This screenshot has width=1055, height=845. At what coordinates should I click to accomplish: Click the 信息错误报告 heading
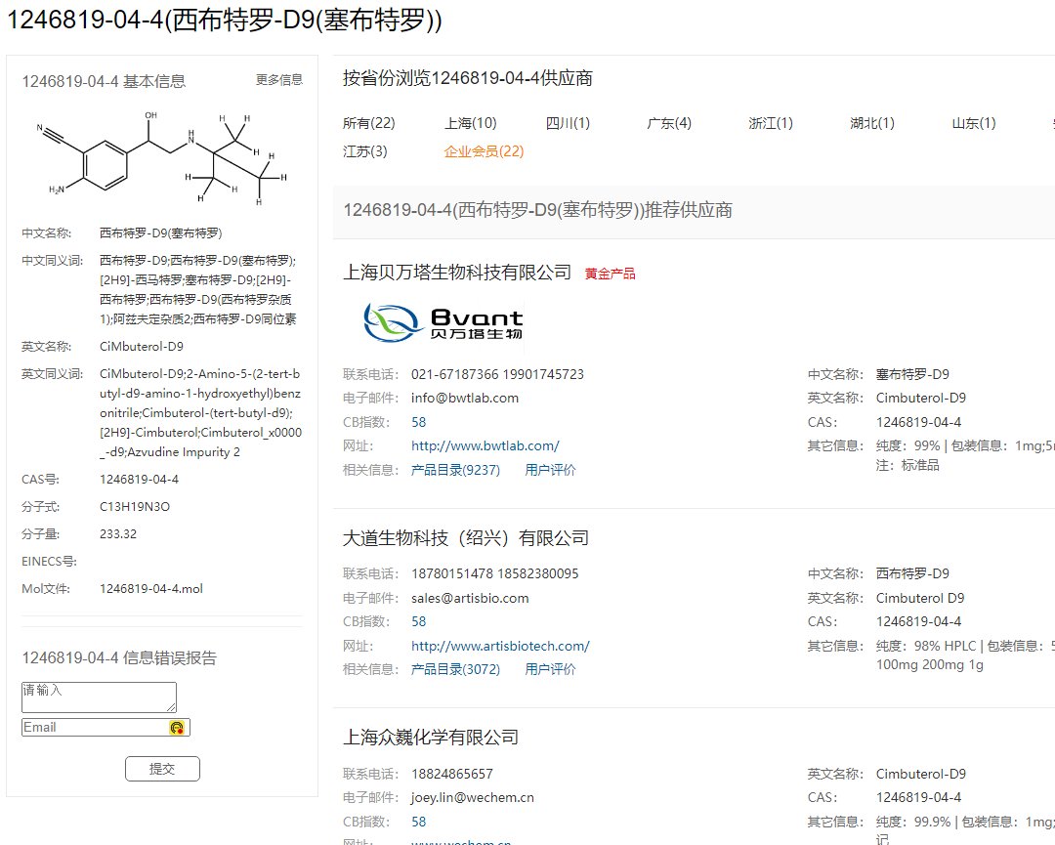119,658
